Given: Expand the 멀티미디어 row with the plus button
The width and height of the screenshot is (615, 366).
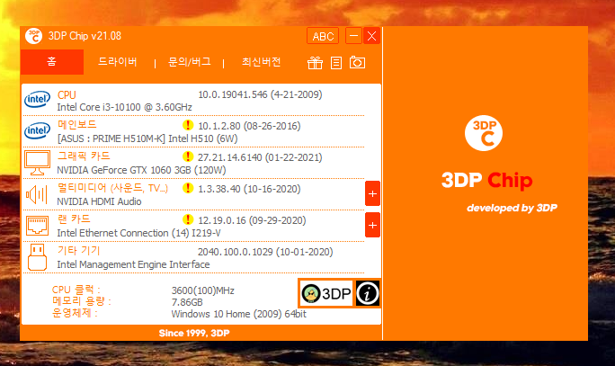Looking at the screenshot, I should pos(372,193).
